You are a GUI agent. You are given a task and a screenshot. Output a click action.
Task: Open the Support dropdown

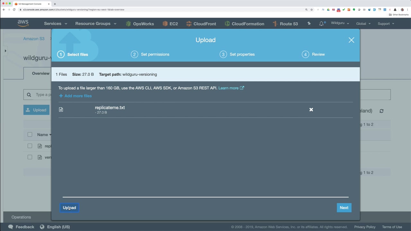click(x=386, y=24)
